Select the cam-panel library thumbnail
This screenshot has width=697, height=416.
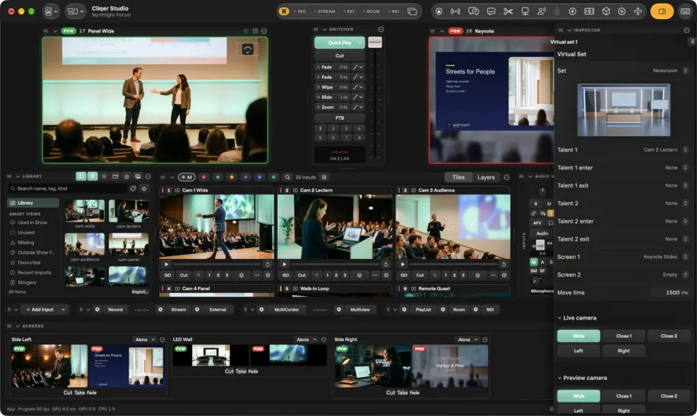pos(129,244)
